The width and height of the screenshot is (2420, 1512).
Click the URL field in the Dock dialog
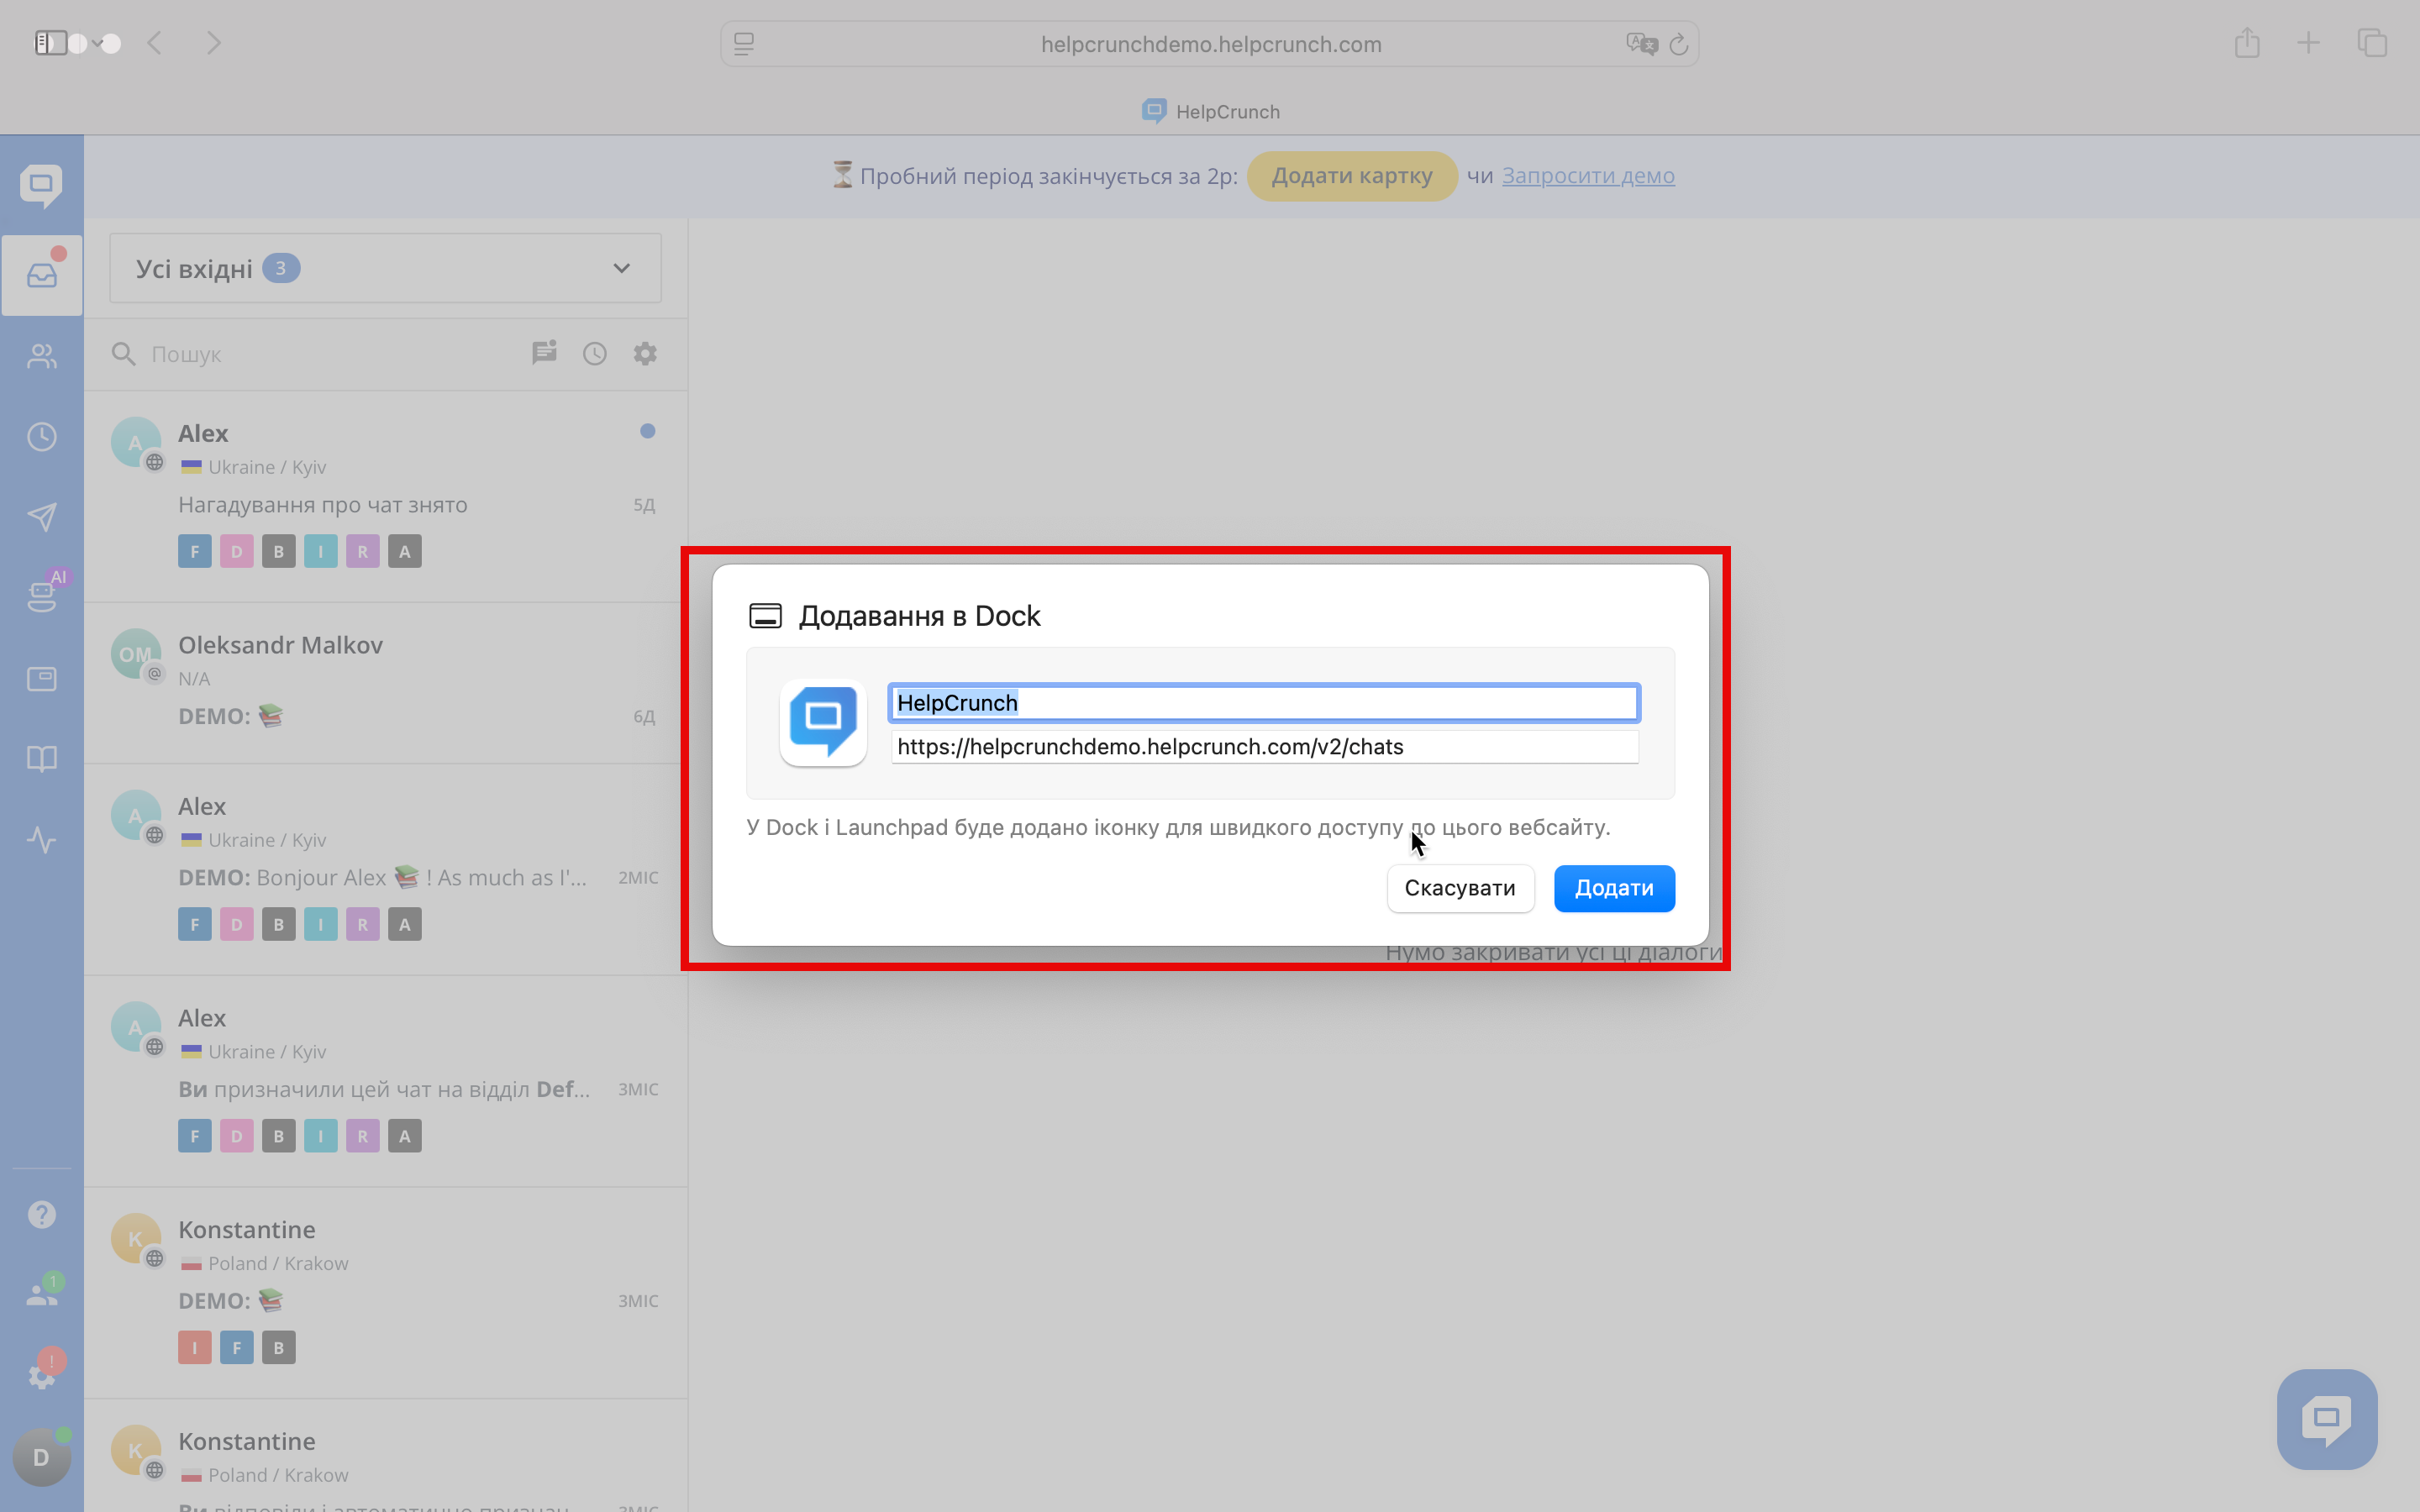(1264, 747)
